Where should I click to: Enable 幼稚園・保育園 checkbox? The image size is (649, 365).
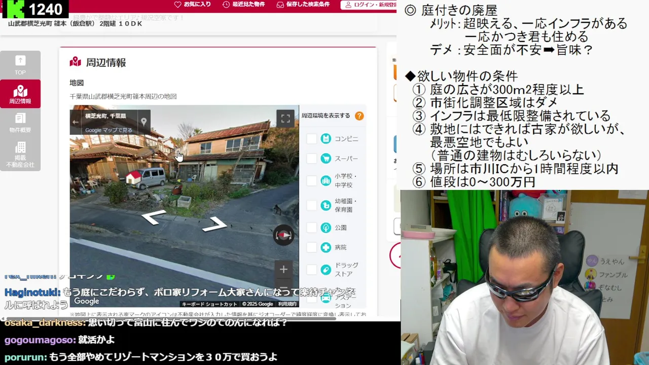point(311,205)
